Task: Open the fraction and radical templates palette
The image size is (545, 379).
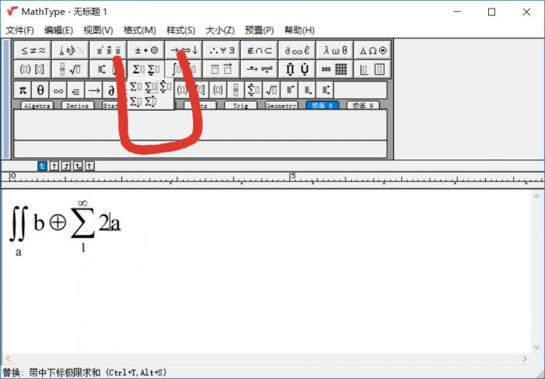Action: point(70,69)
